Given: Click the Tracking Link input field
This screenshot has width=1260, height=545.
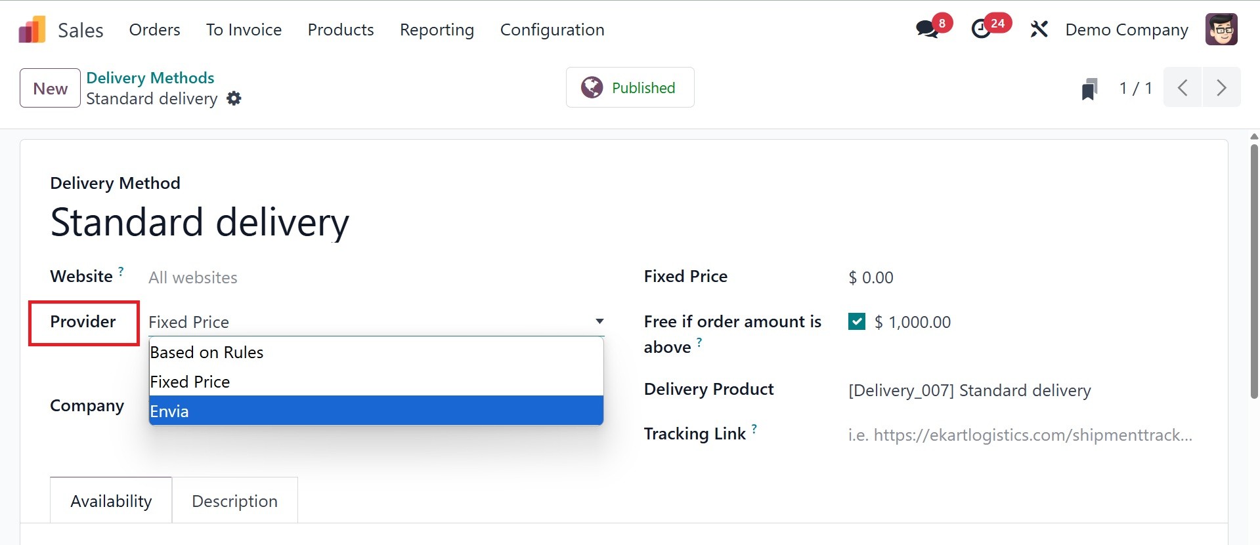Looking at the screenshot, I should [x=1020, y=435].
